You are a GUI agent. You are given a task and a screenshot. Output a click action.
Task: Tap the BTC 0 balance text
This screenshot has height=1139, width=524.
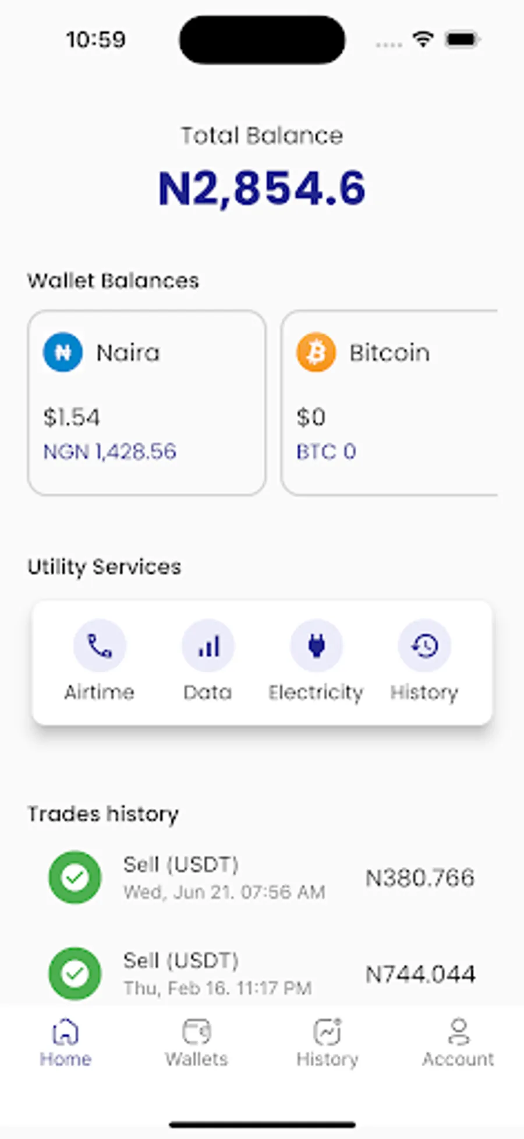pyautogui.click(x=326, y=452)
